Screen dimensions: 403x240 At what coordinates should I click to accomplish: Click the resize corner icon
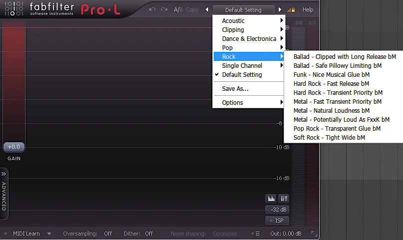pos(314,234)
